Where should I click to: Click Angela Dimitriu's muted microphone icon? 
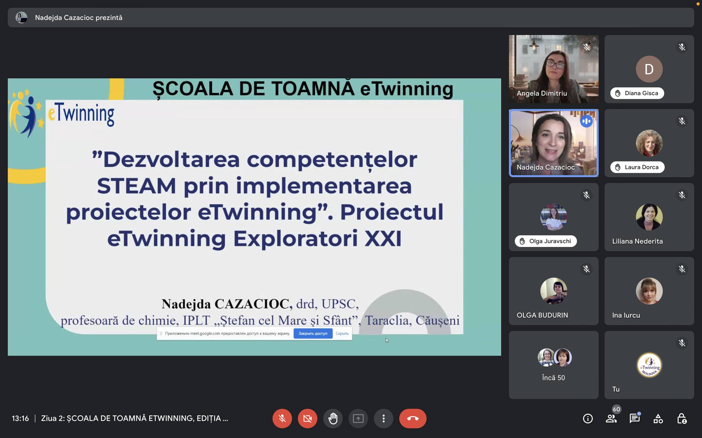coord(586,47)
